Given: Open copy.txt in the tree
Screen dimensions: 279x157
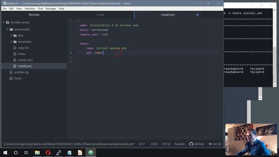Looking at the screenshot, I should [x=23, y=48].
